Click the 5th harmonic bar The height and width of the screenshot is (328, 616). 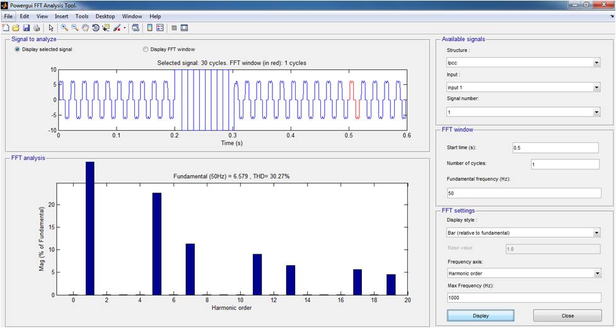[x=157, y=244]
